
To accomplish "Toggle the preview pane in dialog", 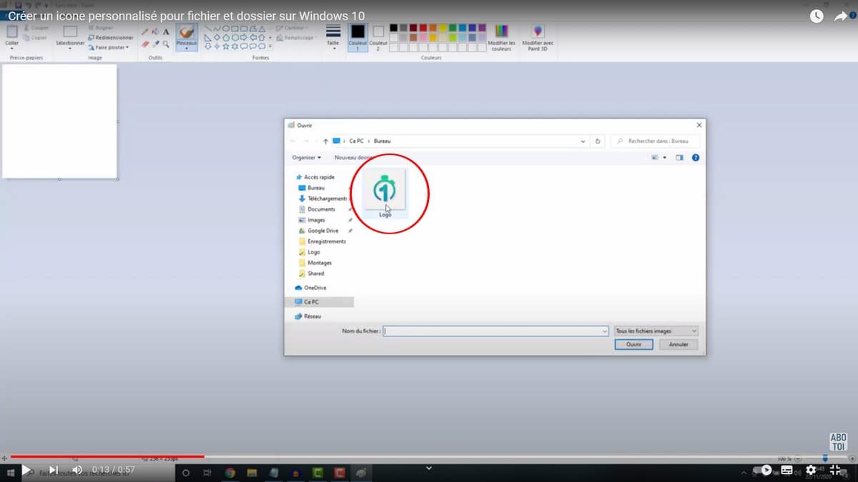I will pos(679,157).
